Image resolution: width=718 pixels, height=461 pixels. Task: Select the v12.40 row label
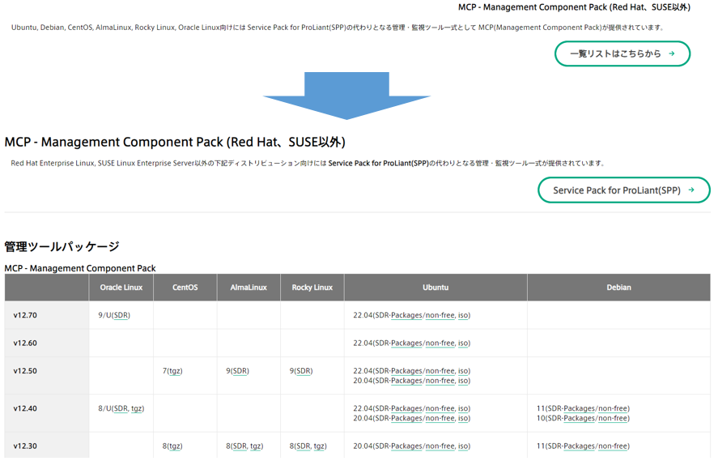(25, 408)
